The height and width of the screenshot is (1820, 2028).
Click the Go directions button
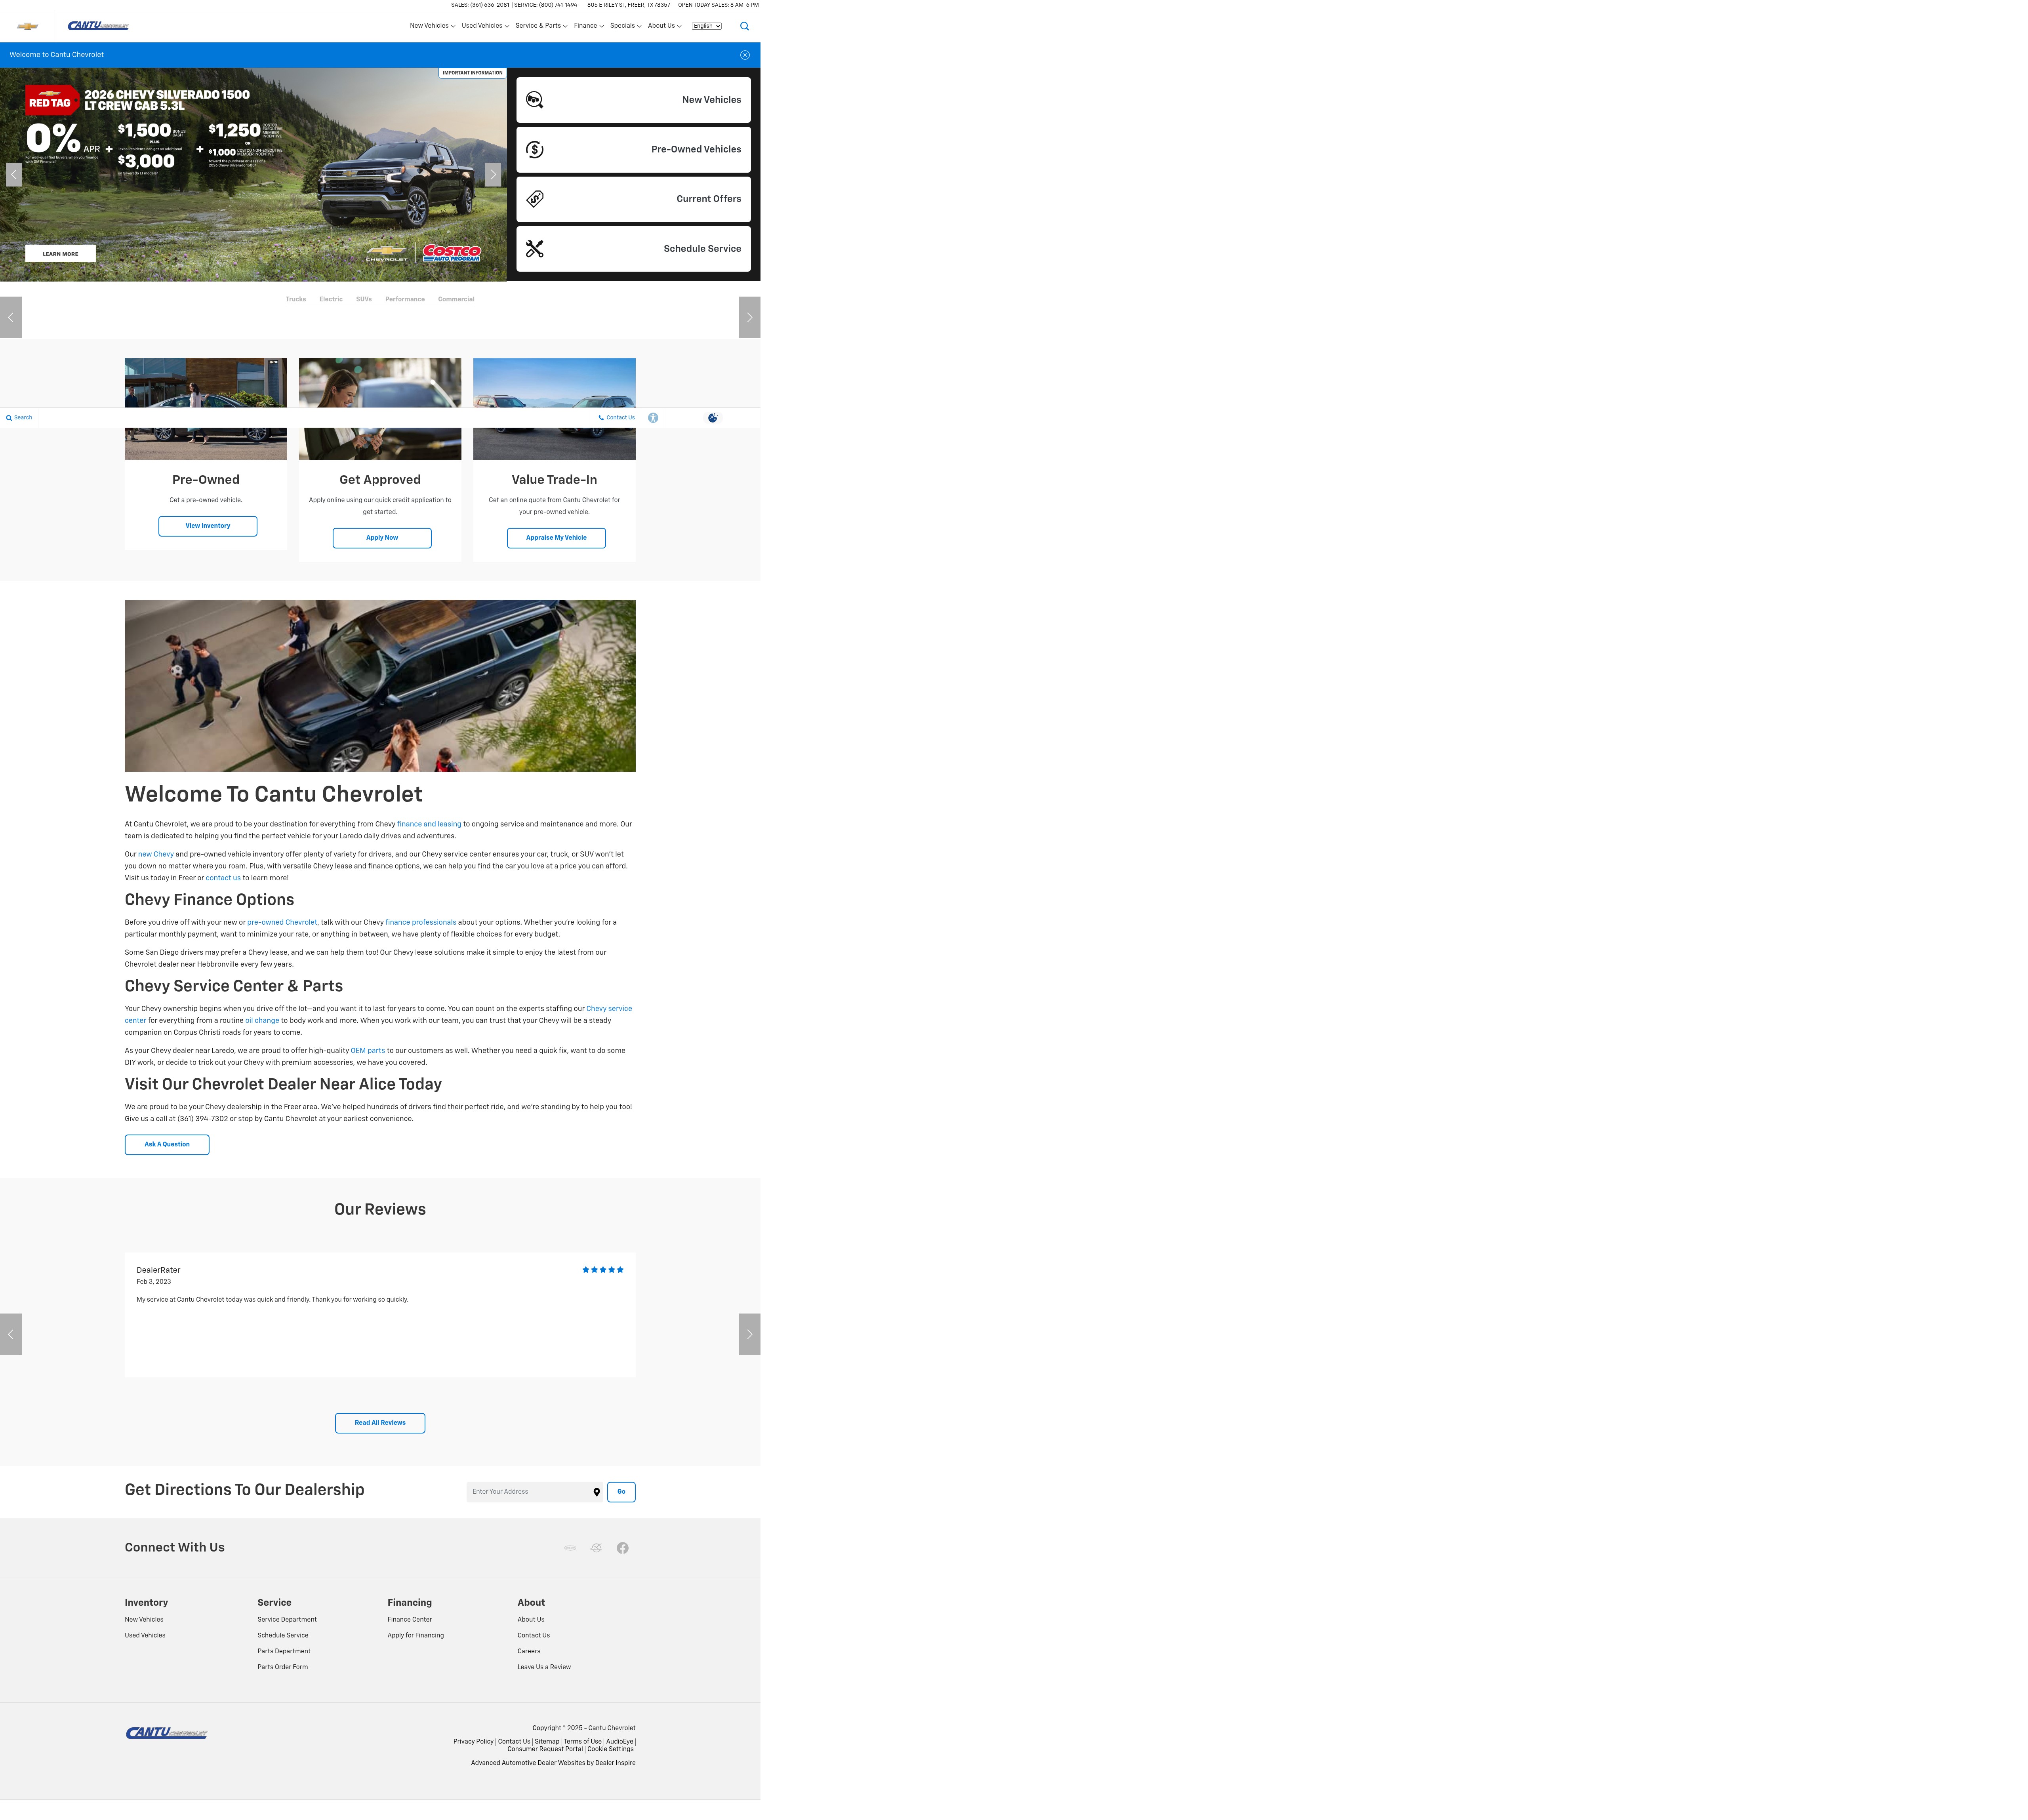tap(621, 1492)
